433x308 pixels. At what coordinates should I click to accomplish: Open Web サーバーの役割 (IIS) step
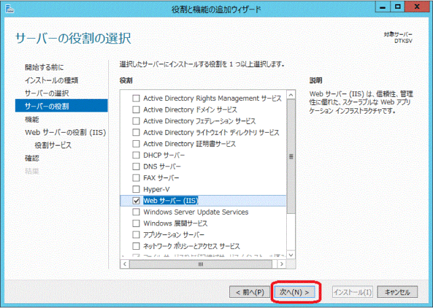66,132
